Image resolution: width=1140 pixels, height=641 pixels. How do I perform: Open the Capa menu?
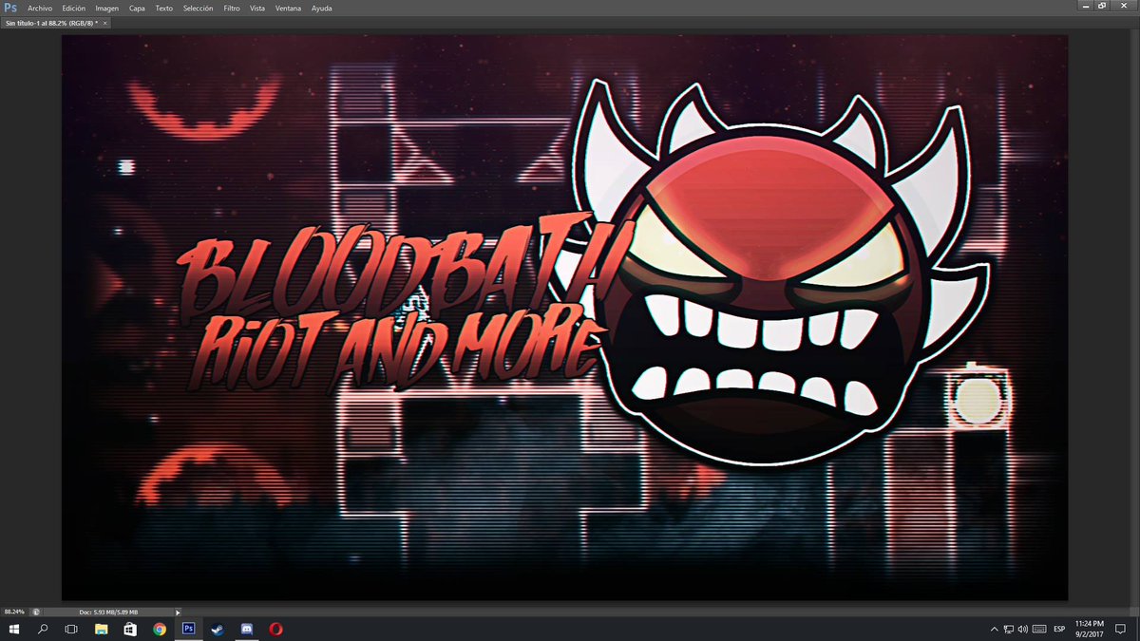pyautogui.click(x=137, y=8)
